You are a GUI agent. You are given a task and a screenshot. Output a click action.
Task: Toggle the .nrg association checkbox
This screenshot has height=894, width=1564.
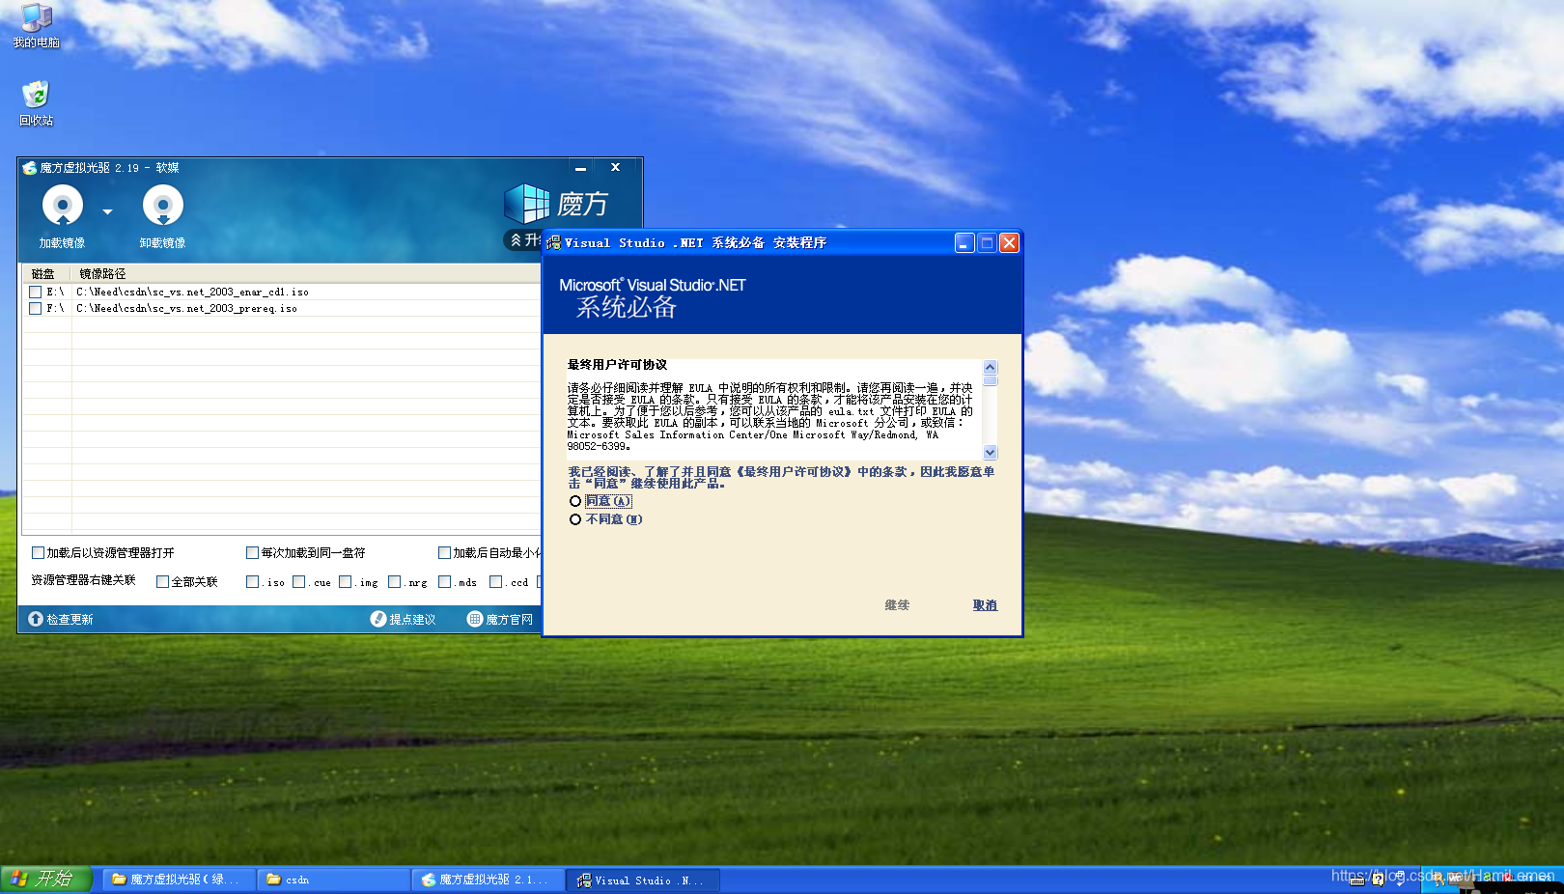[394, 582]
